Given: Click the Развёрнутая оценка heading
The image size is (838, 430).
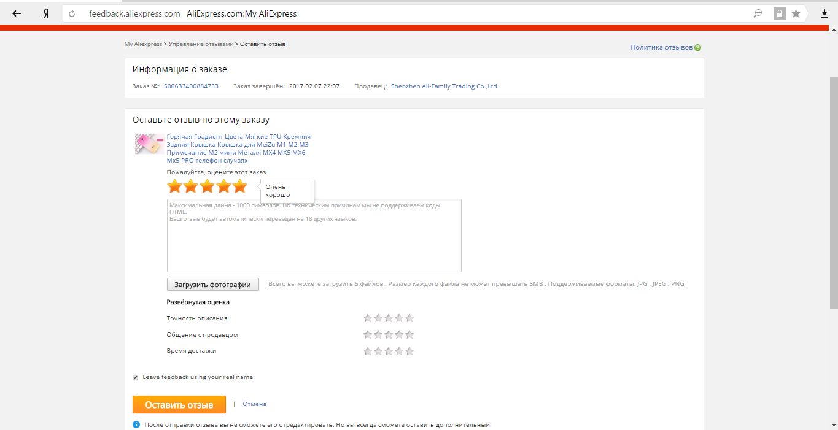Looking at the screenshot, I should click(198, 302).
